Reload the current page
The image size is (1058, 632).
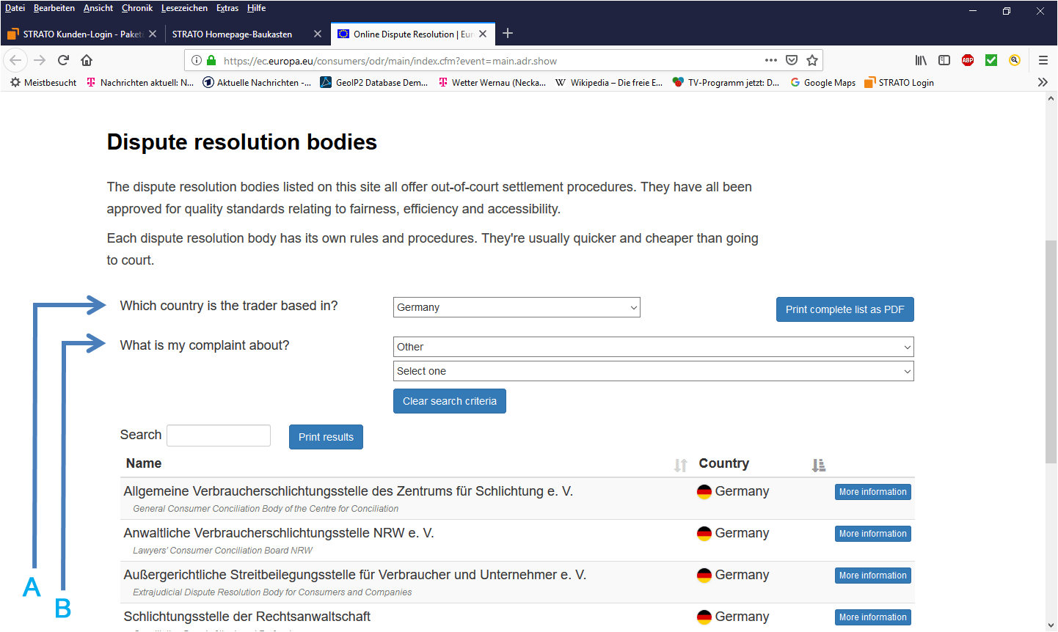pos(63,60)
